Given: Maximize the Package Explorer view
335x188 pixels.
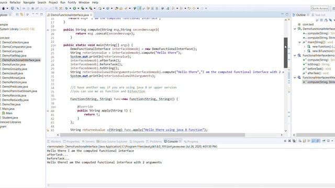Looking at the screenshot, I should tap(41, 14).
